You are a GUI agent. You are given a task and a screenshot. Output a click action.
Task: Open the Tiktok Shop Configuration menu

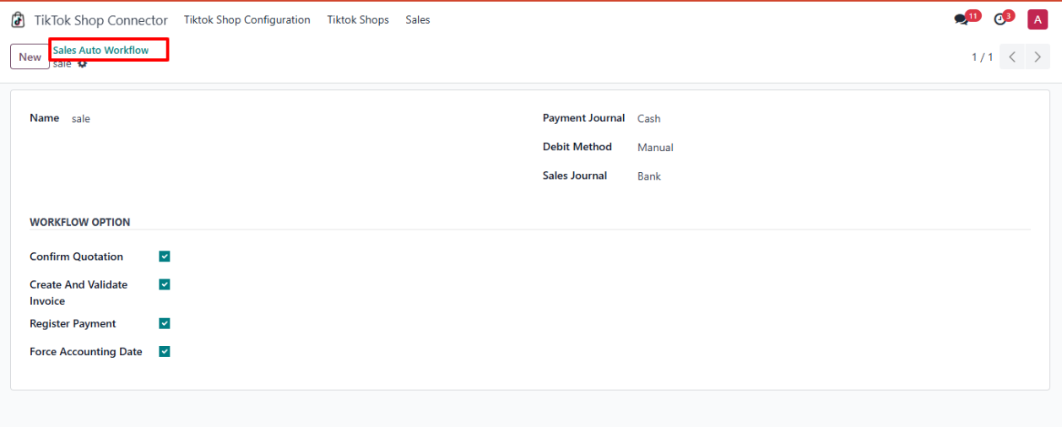click(x=247, y=19)
